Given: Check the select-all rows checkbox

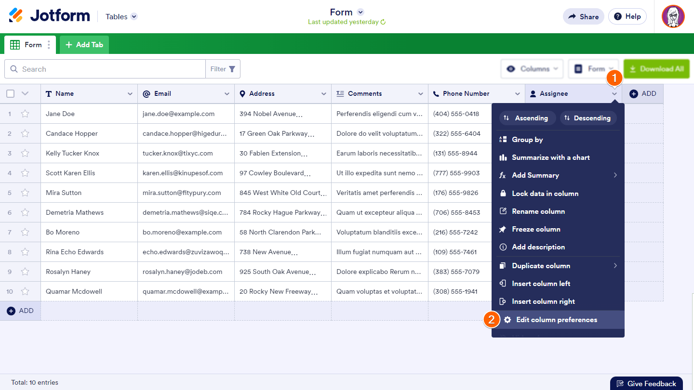Looking at the screenshot, I should click(10, 94).
